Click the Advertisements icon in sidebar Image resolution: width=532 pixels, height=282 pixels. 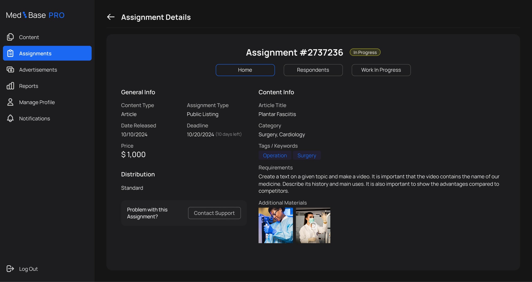(x=10, y=70)
